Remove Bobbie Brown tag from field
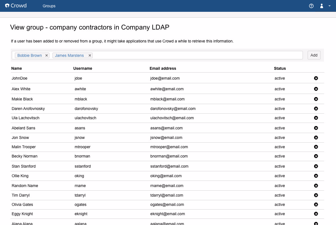Image resolution: width=336 pixels, height=225 pixels. tap(47, 55)
